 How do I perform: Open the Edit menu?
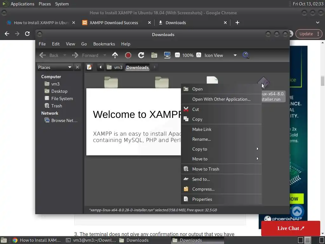56,44
